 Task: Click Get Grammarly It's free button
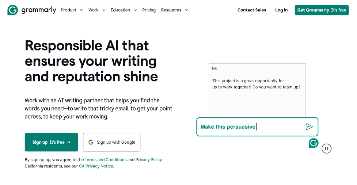tap(322, 10)
